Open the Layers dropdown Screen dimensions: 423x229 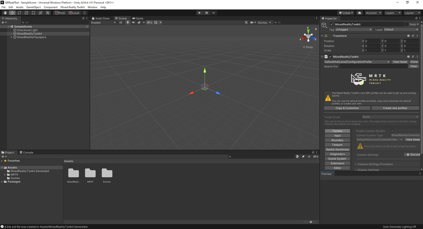(x=392, y=13)
